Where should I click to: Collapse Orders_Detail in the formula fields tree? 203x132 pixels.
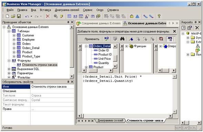click(x=86, y=46)
